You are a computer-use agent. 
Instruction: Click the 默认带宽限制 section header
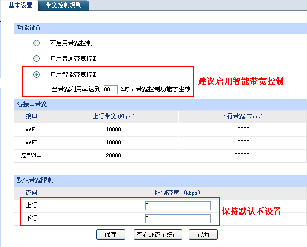(35, 180)
